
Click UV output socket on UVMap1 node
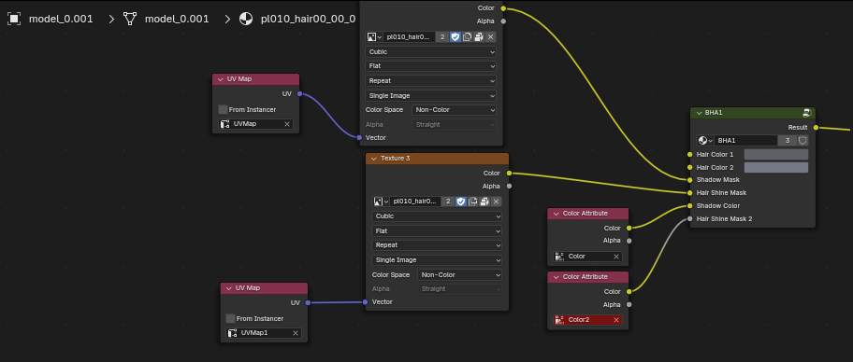point(308,303)
